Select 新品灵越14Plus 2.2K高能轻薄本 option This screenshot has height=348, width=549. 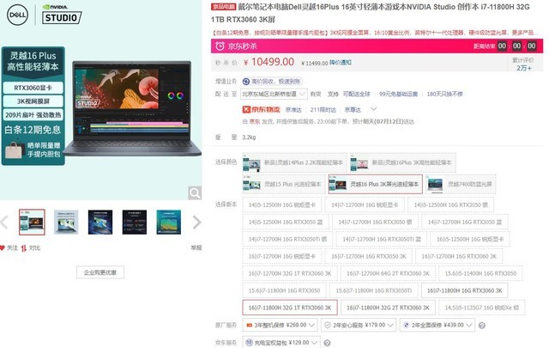[295, 162]
